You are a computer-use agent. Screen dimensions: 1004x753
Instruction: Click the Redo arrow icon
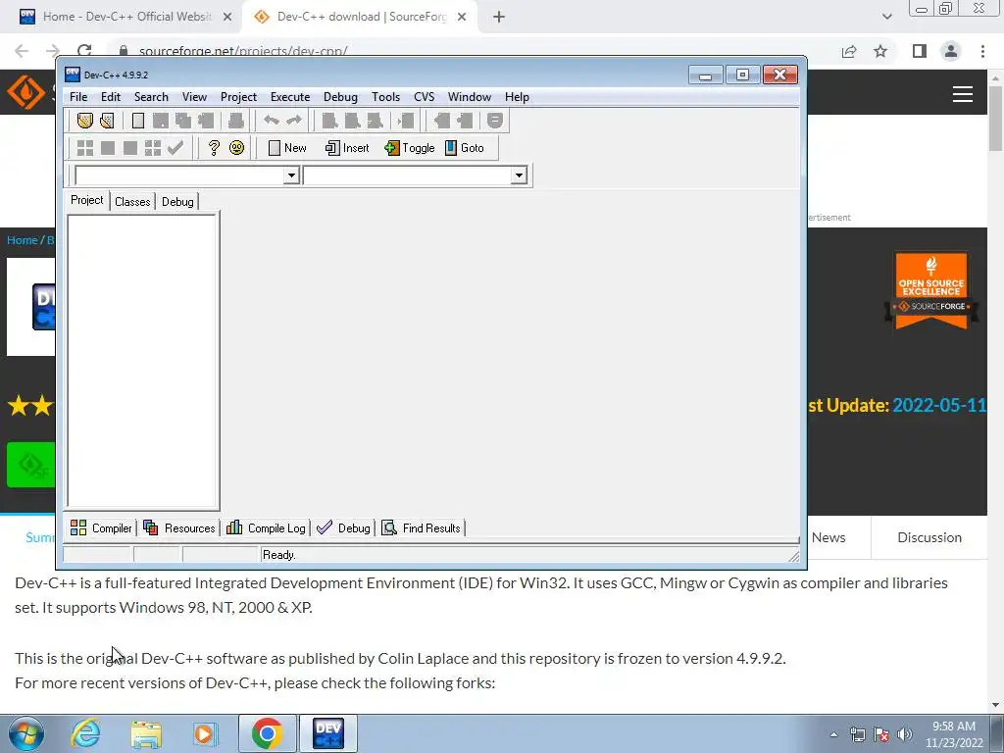(294, 121)
